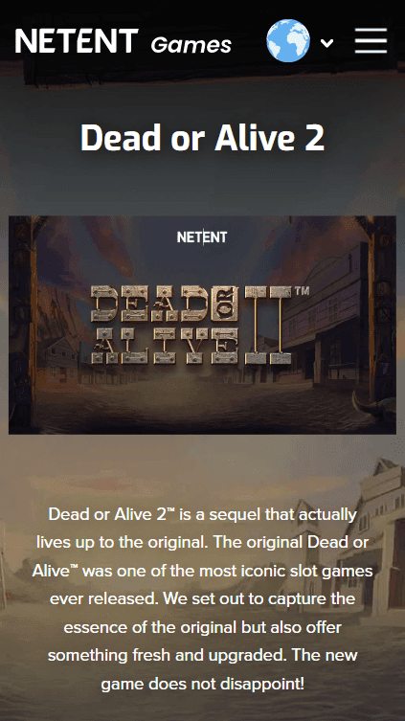Viewport: 405px width, 721px height.
Task: Select the Dead or Alive 2 page heading
Action: (x=202, y=138)
